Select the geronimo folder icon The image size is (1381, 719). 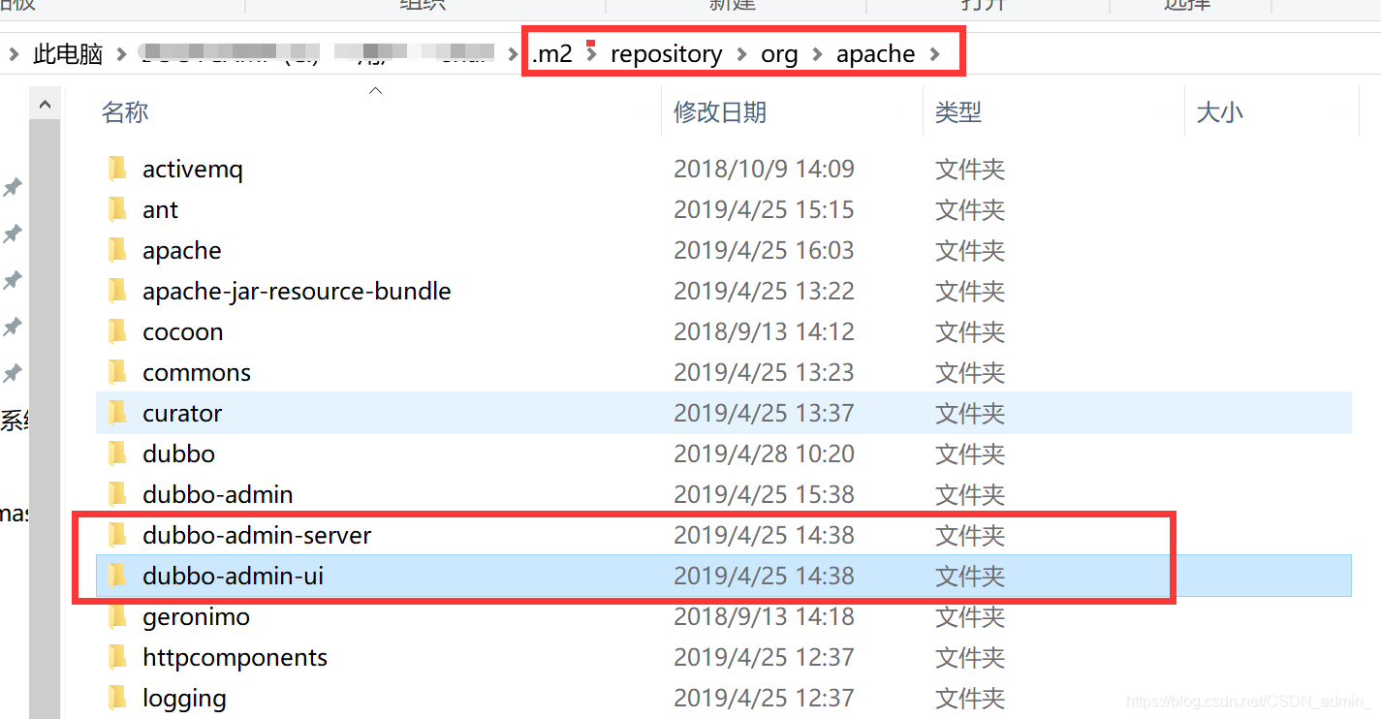point(117,617)
